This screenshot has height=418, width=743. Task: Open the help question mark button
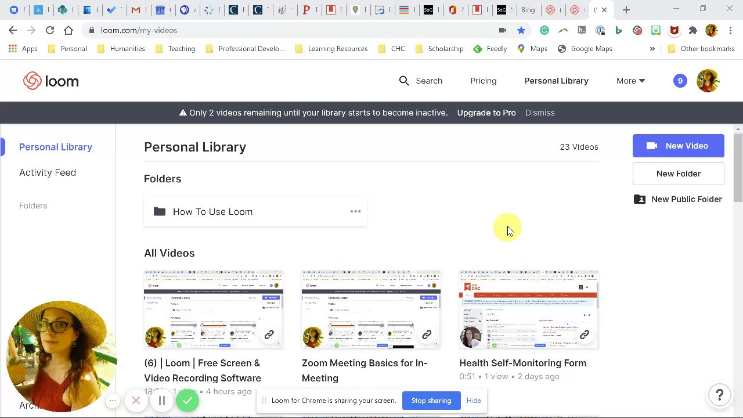[719, 395]
